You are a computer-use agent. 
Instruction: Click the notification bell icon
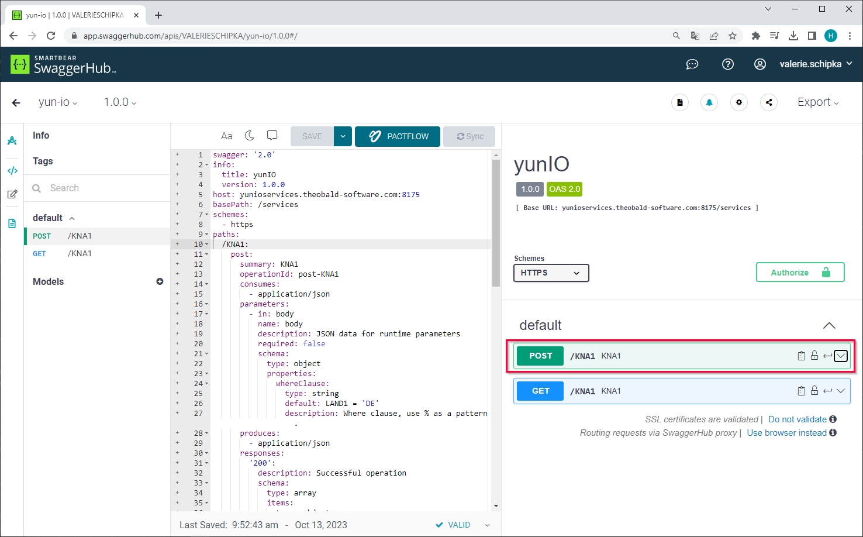[x=709, y=102]
